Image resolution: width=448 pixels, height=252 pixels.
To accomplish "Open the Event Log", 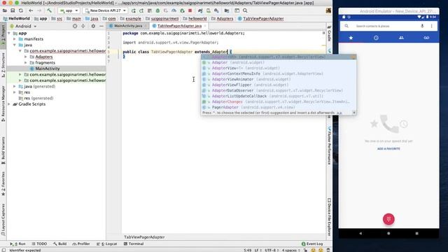I will coord(312,244).
